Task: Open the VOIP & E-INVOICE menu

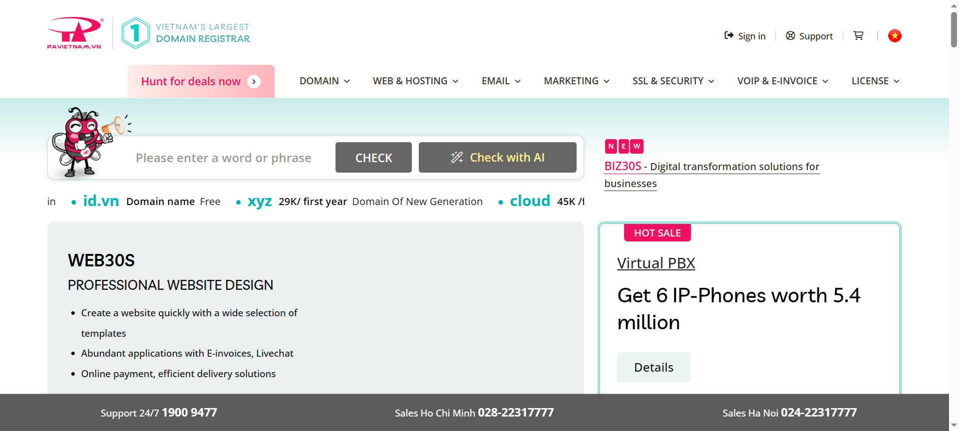Action: 783,81
